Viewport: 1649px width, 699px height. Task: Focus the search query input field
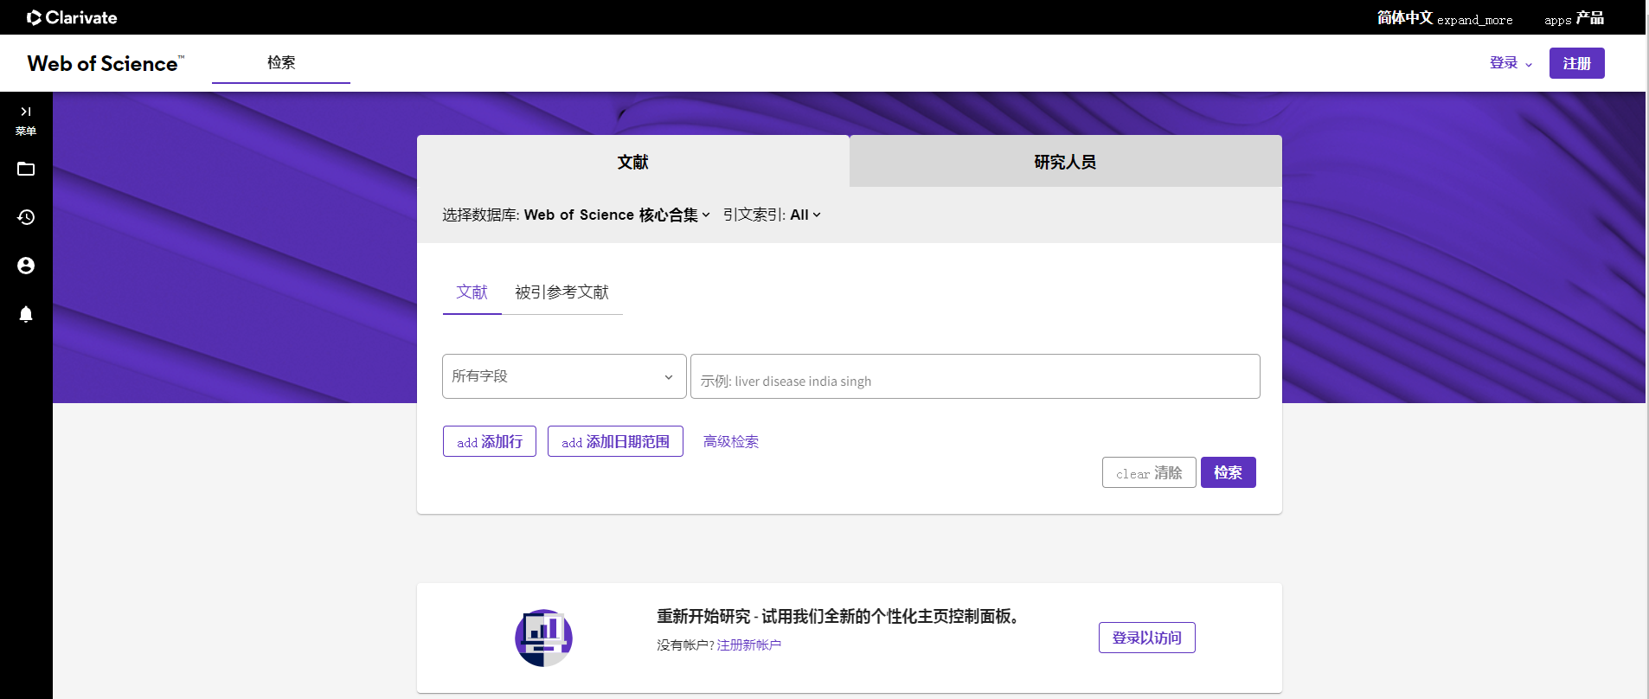click(975, 376)
